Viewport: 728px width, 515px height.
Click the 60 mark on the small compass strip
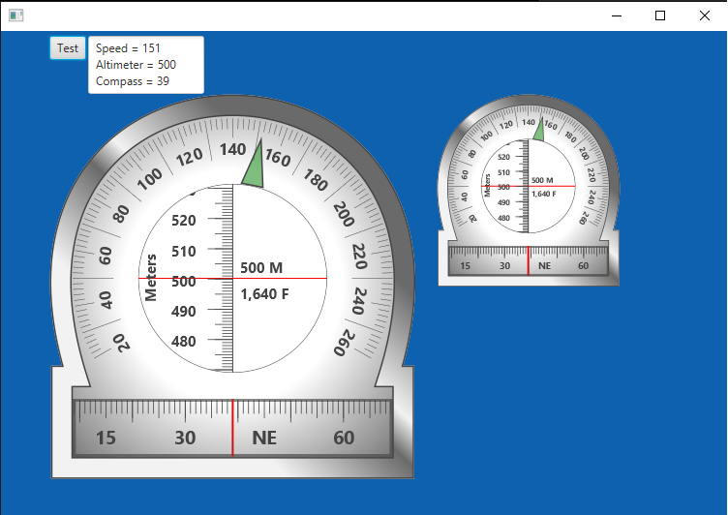click(x=583, y=266)
